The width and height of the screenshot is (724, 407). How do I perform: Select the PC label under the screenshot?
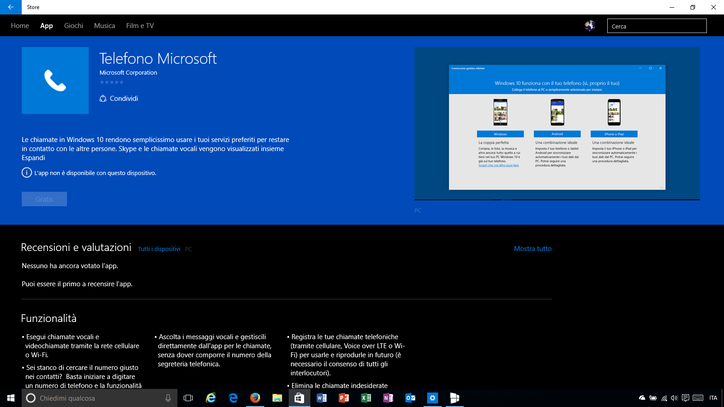tap(418, 211)
